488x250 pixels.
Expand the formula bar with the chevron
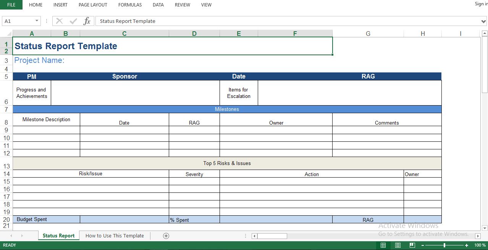click(x=483, y=21)
